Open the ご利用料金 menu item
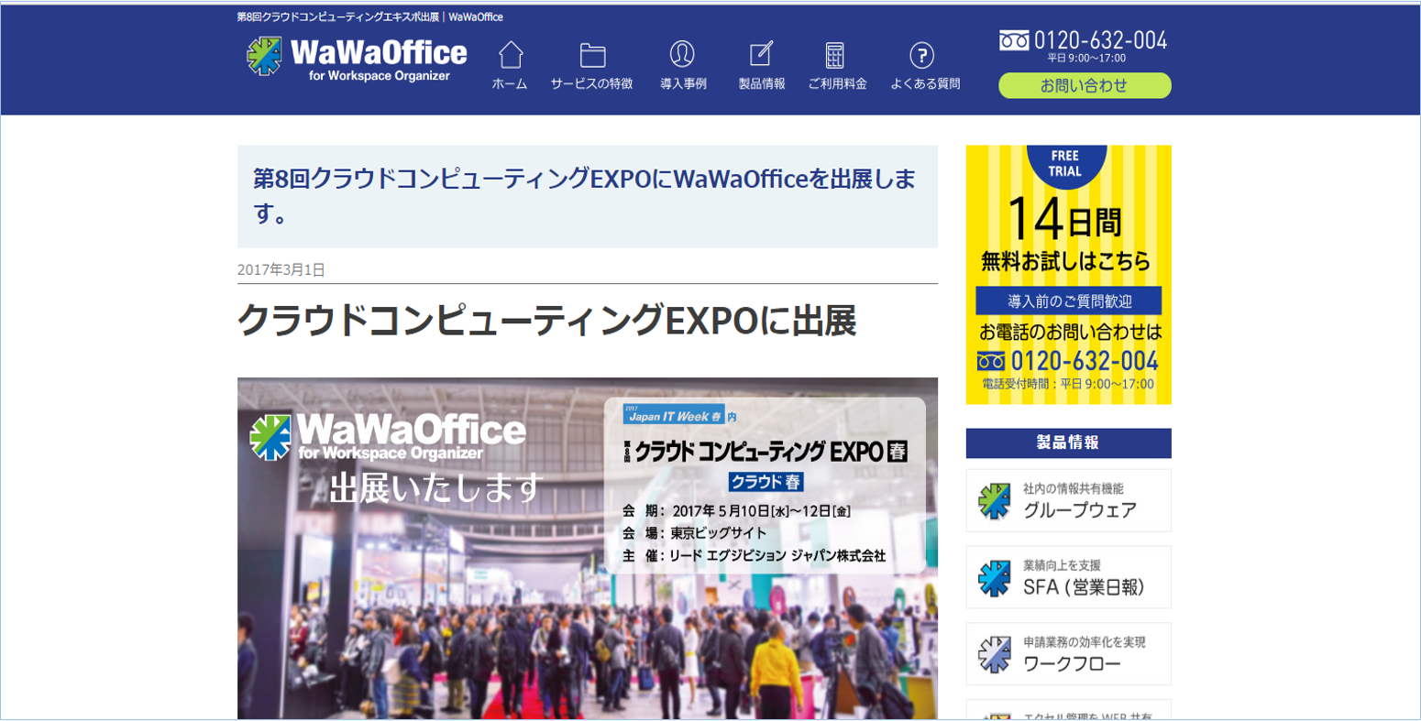The width and height of the screenshot is (1421, 721). (837, 83)
